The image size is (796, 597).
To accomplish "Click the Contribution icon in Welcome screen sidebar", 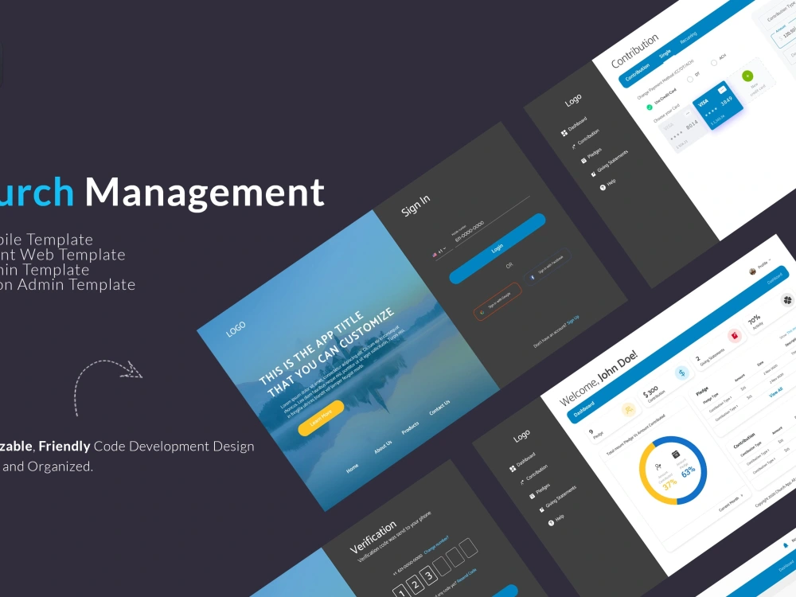I will click(522, 482).
